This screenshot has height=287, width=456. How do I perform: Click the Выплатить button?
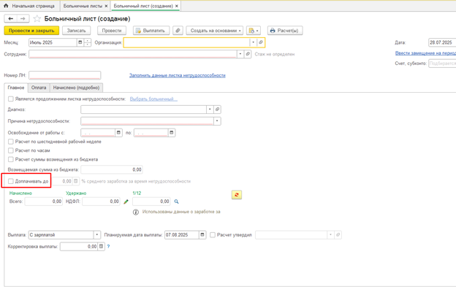pos(151,31)
